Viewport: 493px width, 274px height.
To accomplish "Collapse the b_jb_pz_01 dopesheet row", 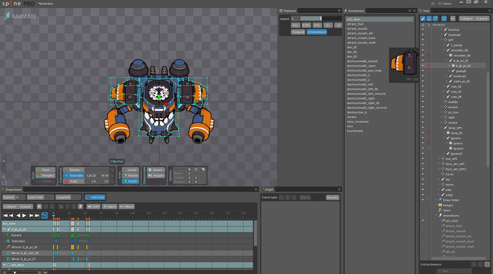I will [4, 229].
